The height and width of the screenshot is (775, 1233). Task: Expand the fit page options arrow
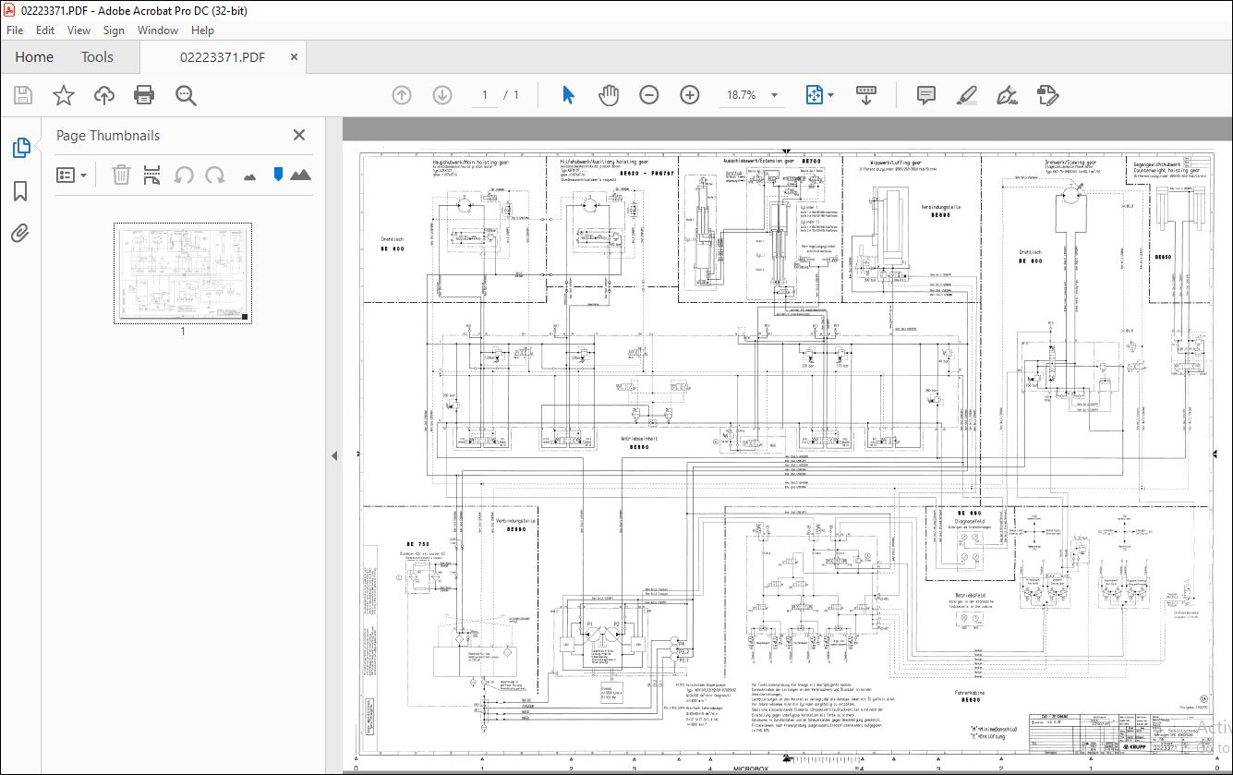tap(830, 95)
